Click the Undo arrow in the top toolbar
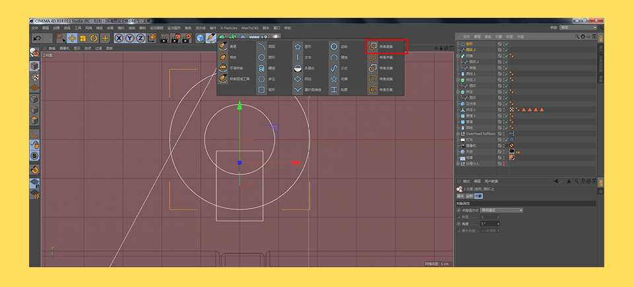 point(37,38)
